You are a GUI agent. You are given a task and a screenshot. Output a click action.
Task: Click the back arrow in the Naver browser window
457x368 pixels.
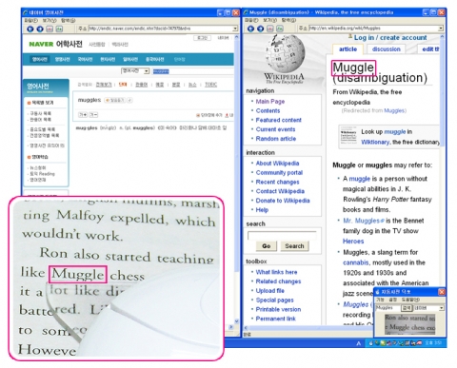tap(30, 29)
